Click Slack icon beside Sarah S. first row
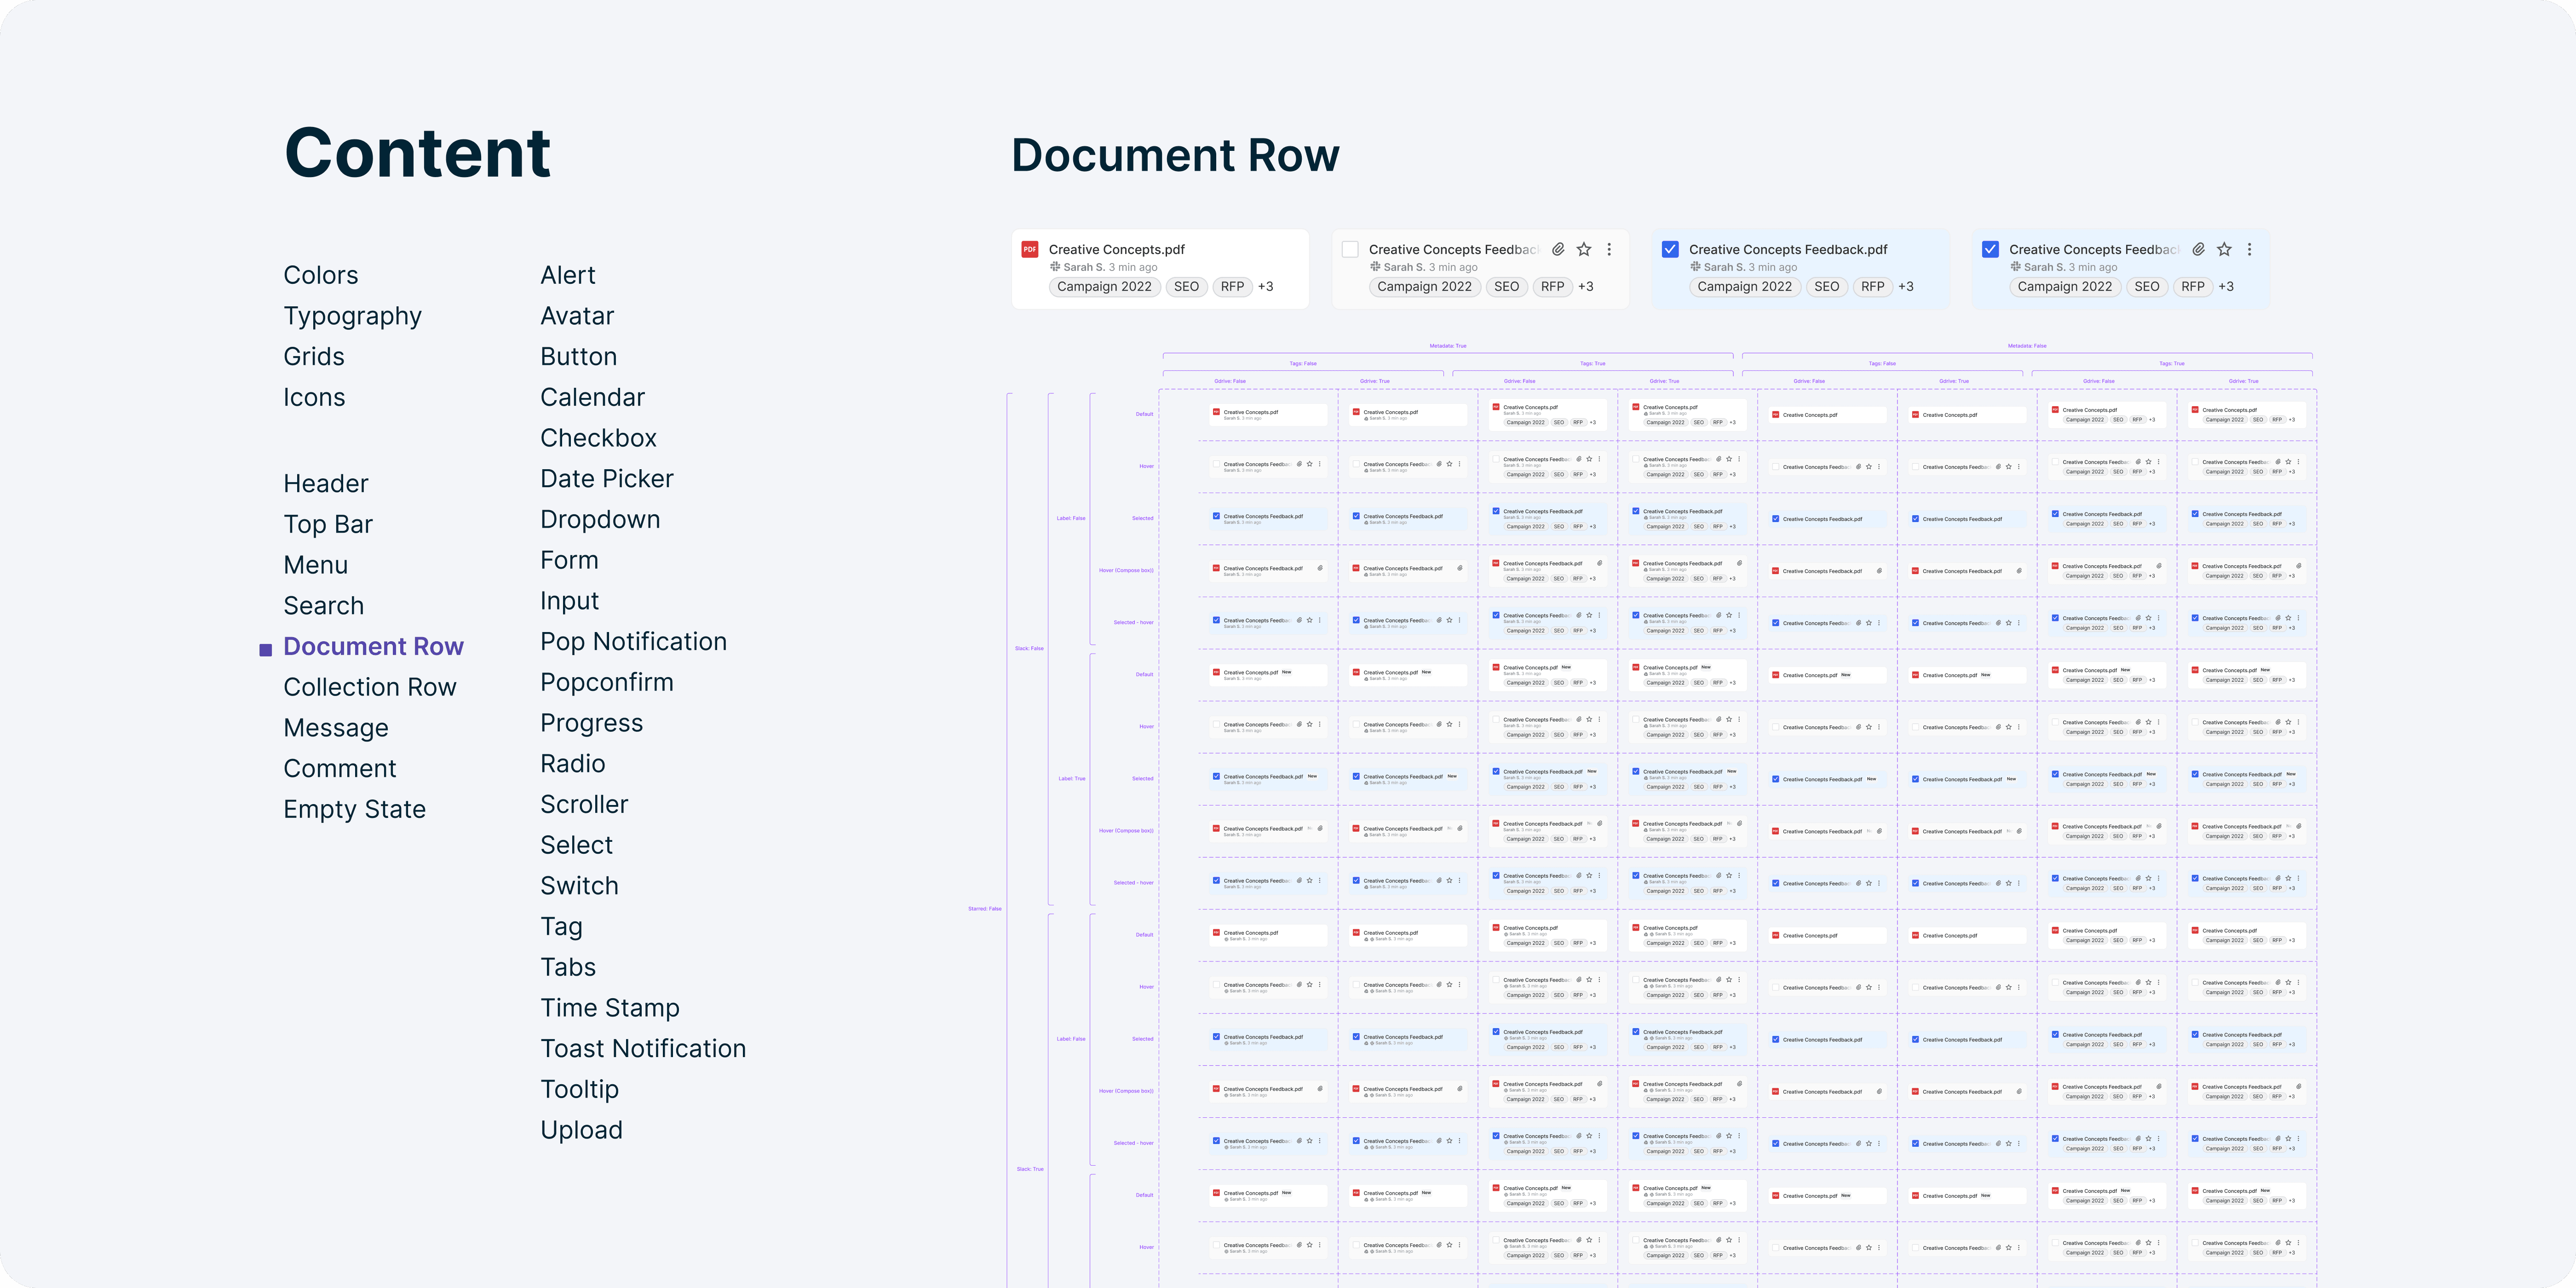Screen dimensions: 2576x1288 pos(1054,267)
